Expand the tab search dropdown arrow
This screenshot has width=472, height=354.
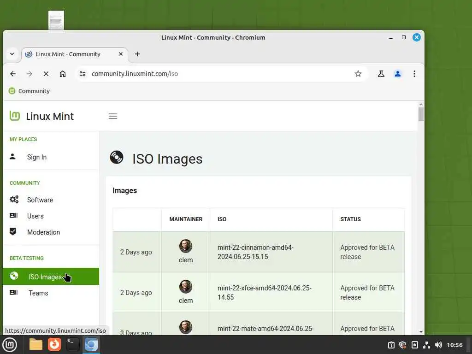[12, 54]
